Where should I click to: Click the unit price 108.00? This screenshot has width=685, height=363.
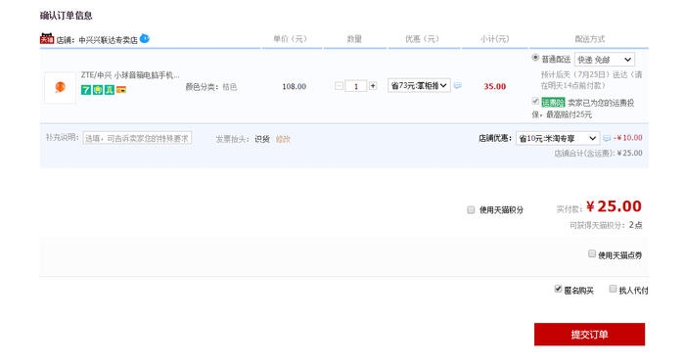pos(294,86)
